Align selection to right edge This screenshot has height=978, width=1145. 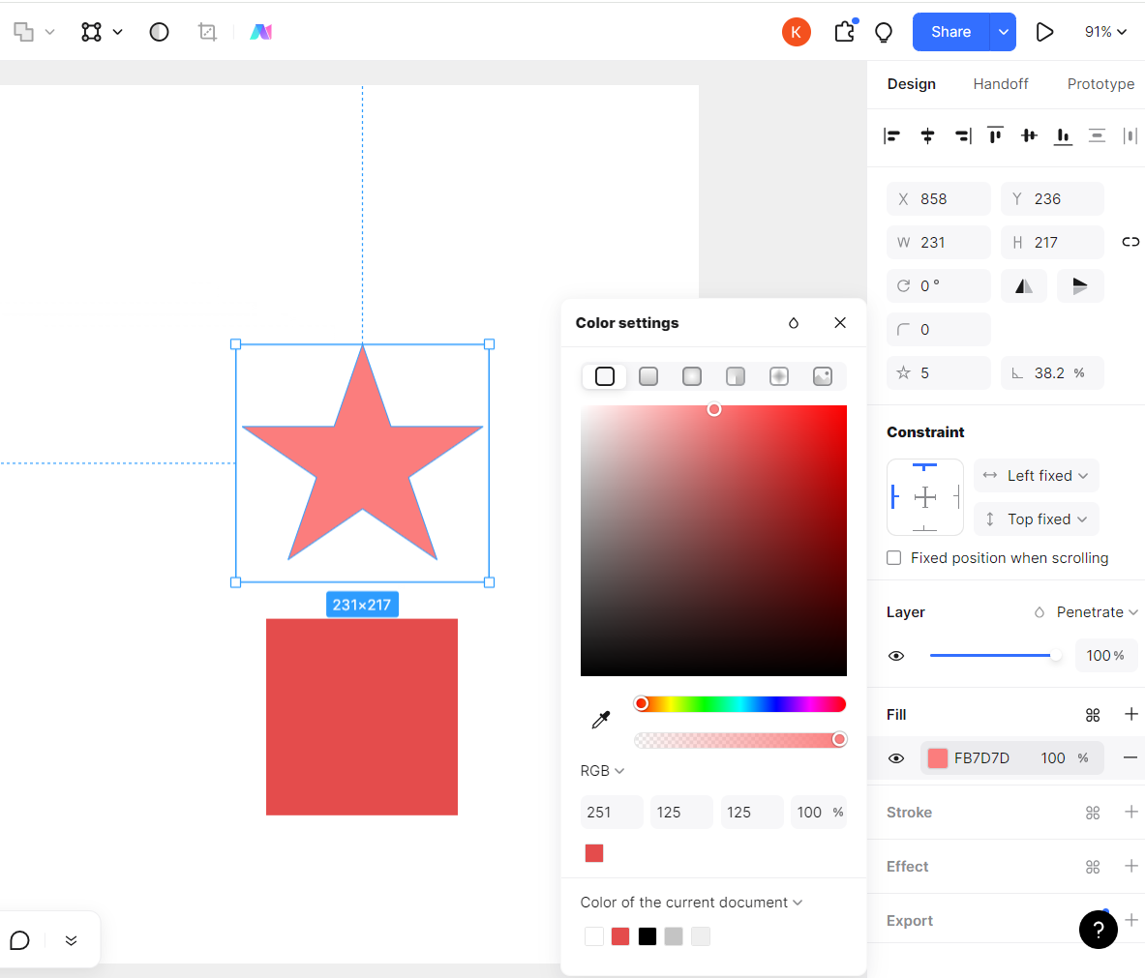tap(962, 135)
